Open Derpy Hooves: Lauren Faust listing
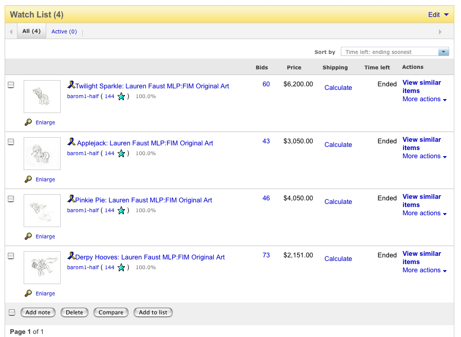Viewport: 461px width, 337px height. pyautogui.click(x=150, y=257)
